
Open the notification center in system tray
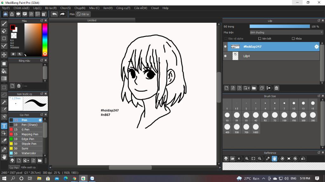click(x=317, y=178)
